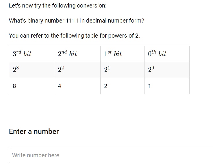Click the "3rd bit" table header cell
213x168 pixels.
coord(22,54)
